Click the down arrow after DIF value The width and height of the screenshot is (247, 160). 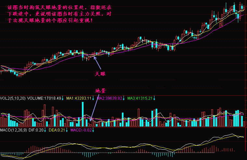[x=45, y=130]
